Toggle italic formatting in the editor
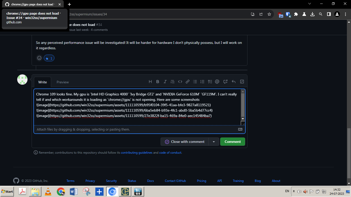The width and height of the screenshot is (351, 197). (165, 82)
